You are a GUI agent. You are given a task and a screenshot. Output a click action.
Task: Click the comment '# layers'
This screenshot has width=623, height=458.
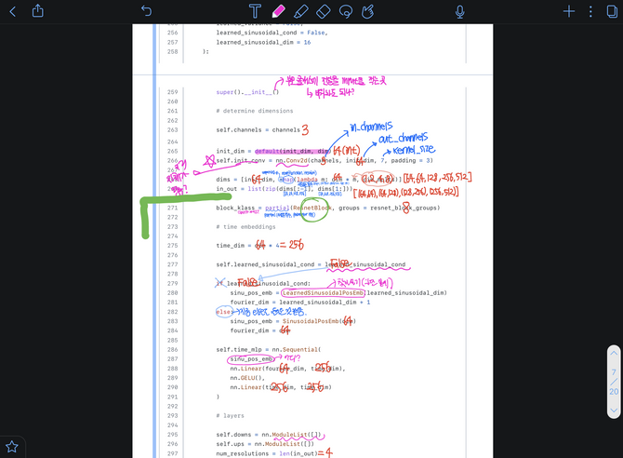(230, 416)
